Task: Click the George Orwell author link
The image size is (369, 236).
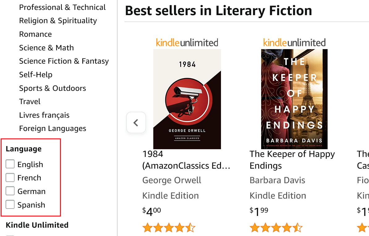Action: (x=172, y=180)
